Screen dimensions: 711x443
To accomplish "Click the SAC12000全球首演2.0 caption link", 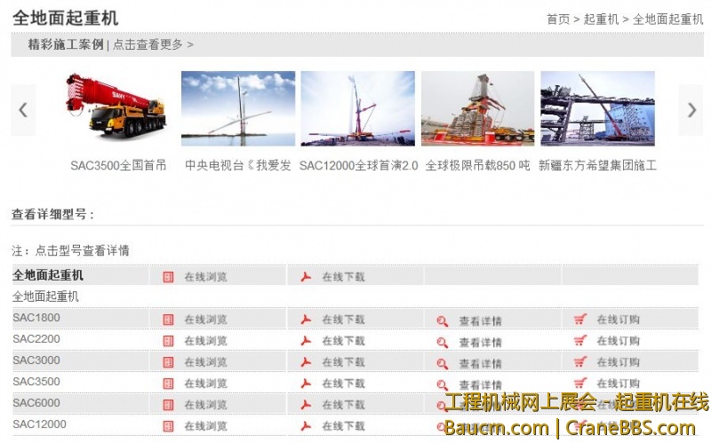I will (359, 165).
